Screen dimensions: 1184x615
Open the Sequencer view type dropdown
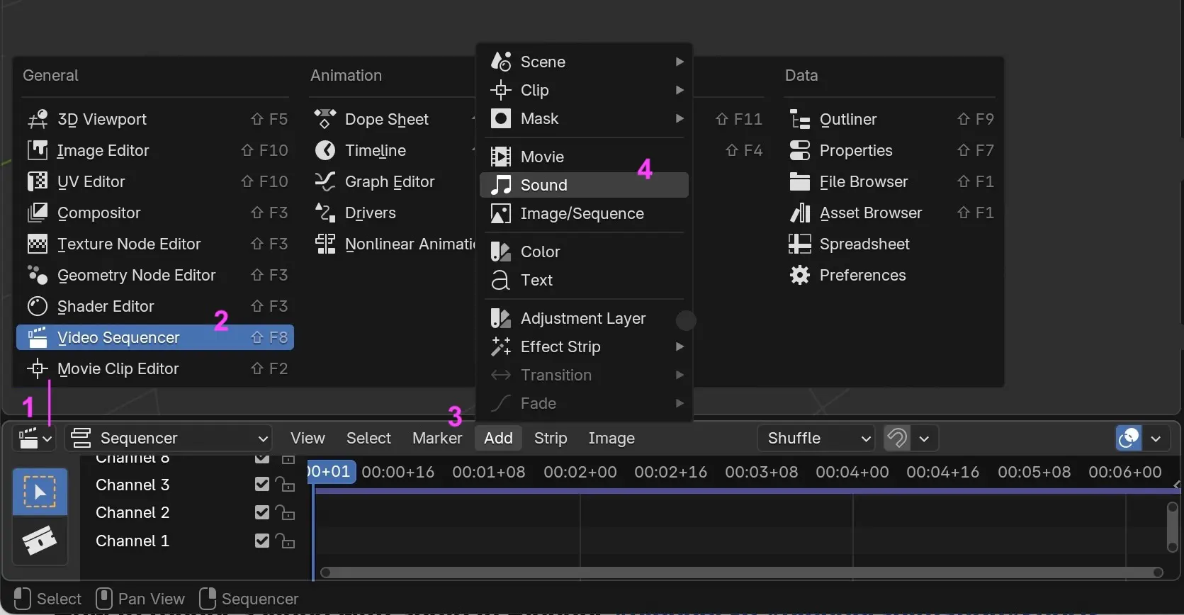click(169, 439)
